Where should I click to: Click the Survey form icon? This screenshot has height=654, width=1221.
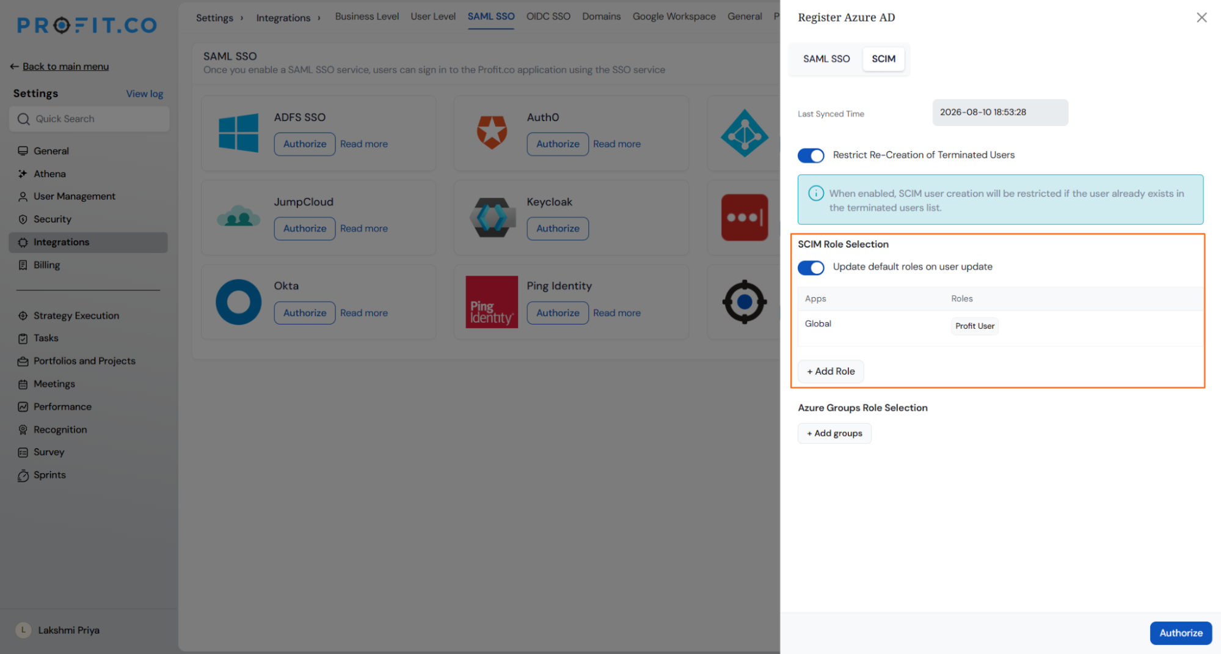point(23,452)
